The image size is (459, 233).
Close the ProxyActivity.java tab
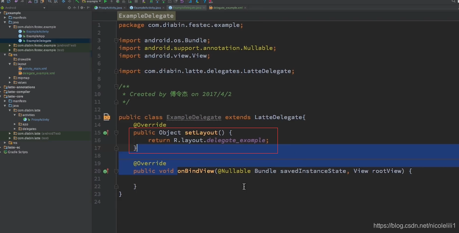tap(125, 8)
